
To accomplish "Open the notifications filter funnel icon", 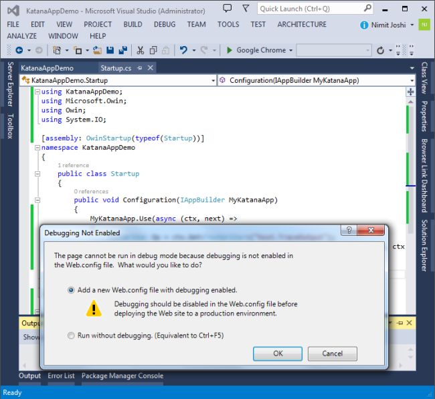I will (246, 8).
